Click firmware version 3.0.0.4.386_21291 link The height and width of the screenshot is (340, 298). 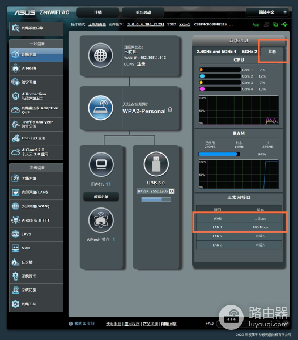tap(146, 24)
